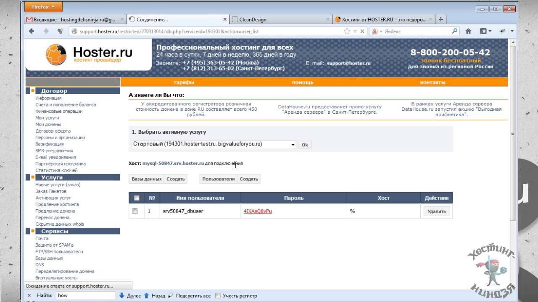Switch to the Входящие Gmail tab
This screenshot has height=302, width=538.
pos(75,19)
